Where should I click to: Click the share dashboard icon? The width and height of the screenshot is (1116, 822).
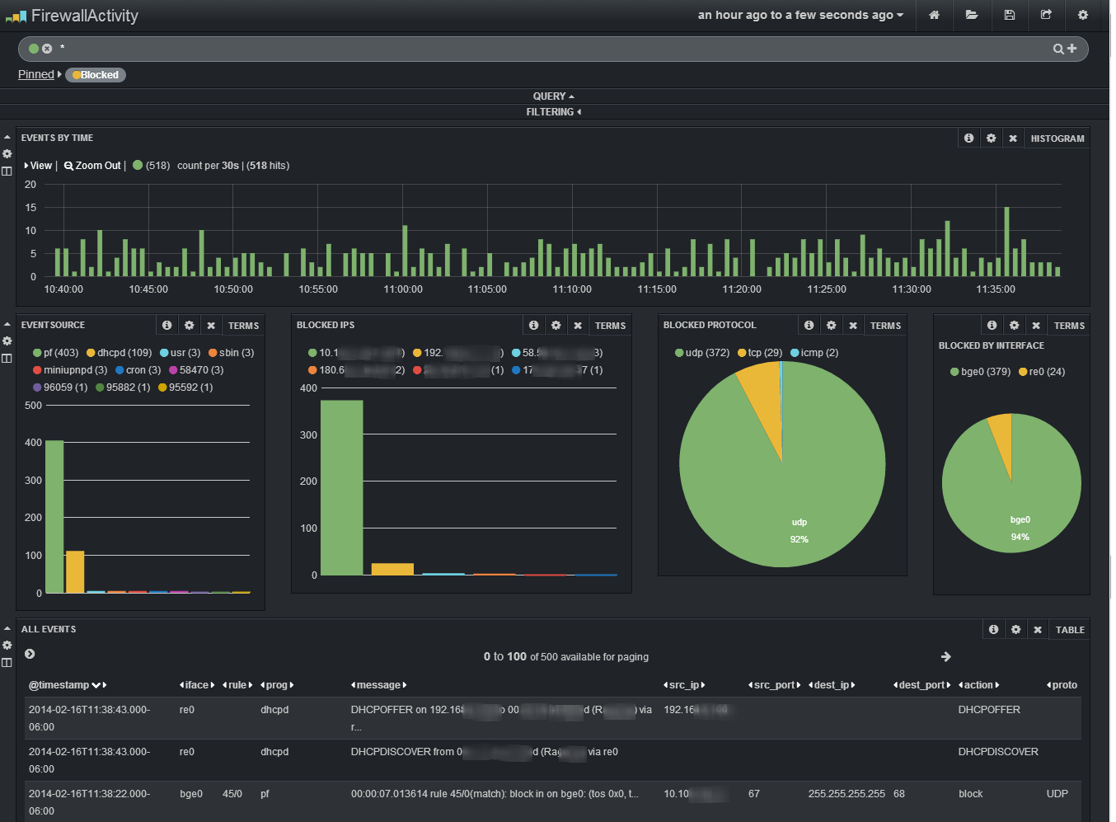point(1046,15)
